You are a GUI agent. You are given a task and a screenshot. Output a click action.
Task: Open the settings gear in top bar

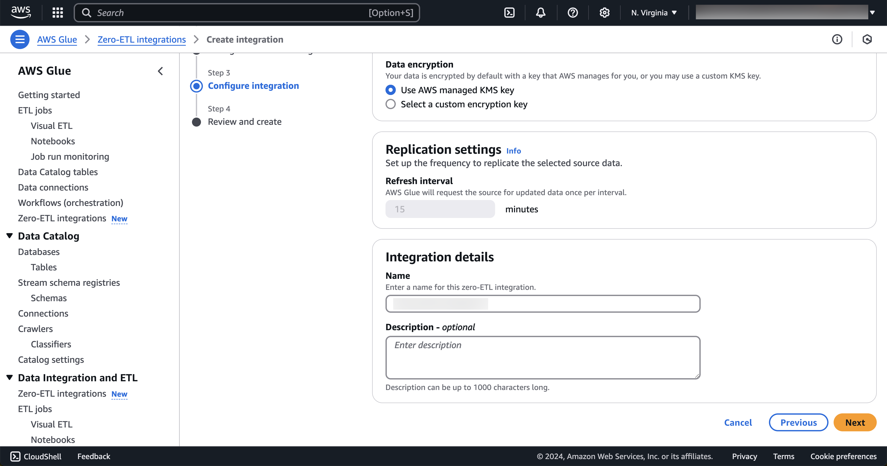coord(604,13)
